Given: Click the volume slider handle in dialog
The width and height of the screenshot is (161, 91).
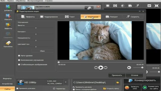Looking at the screenshot, I should point(142,67).
